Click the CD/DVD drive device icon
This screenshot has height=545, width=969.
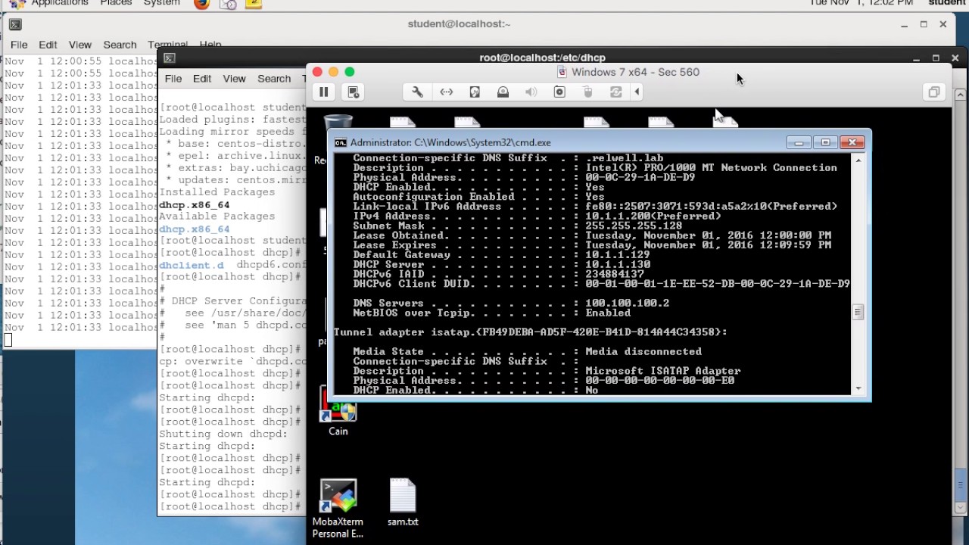pyautogui.click(x=503, y=92)
